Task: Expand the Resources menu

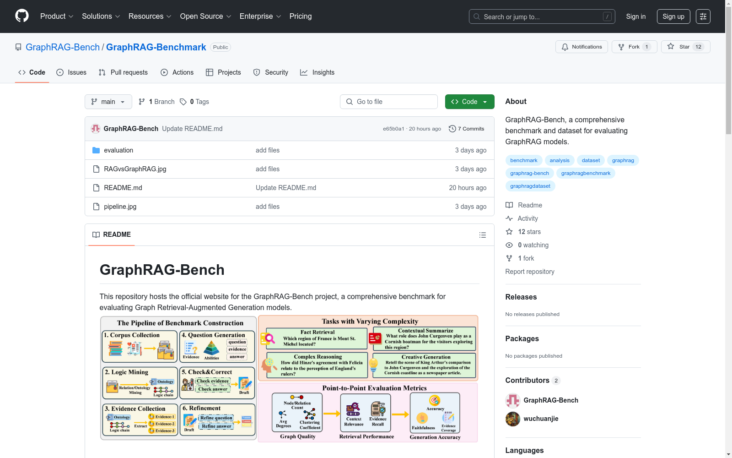Action: 150,16
